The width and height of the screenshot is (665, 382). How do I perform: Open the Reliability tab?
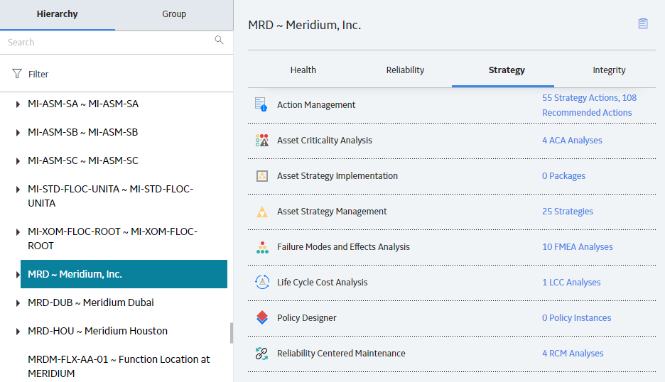(405, 70)
